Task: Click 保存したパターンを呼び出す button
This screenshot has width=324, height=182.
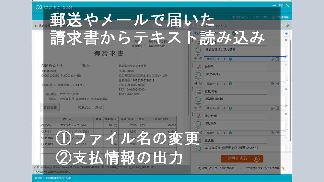Action: pyautogui.click(x=217, y=168)
